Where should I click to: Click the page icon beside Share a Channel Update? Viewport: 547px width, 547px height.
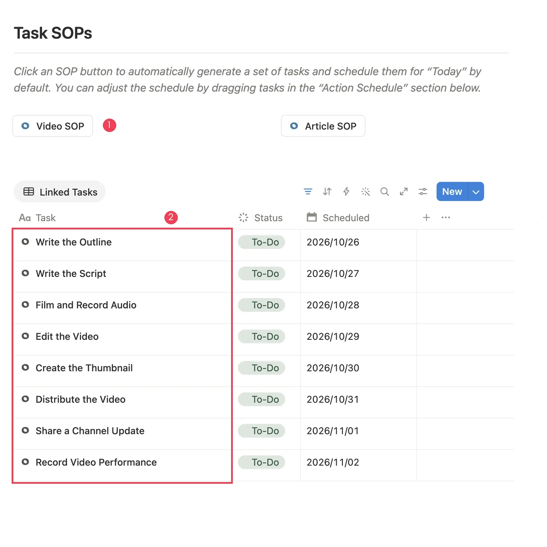click(x=25, y=430)
